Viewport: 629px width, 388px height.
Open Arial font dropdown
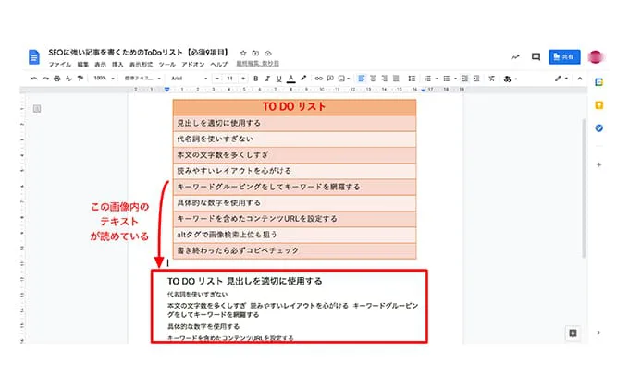(x=189, y=79)
